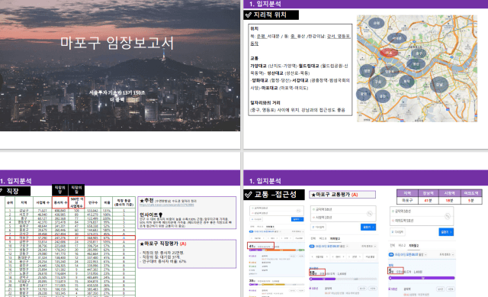The width and height of the screenshot is (488, 297).
Task: Select the red-outlined 마포구 row in the table
Action: (x=70, y=237)
